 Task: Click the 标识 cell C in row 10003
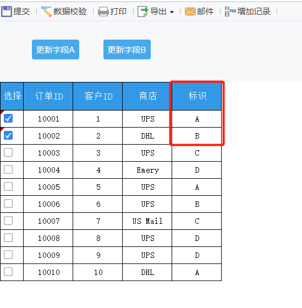[197, 153]
